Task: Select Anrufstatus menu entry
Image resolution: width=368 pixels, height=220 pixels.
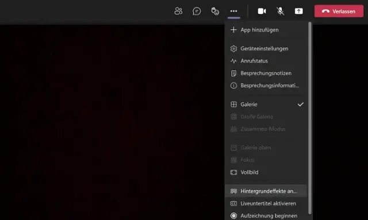Action: pyautogui.click(x=266, y=61)
